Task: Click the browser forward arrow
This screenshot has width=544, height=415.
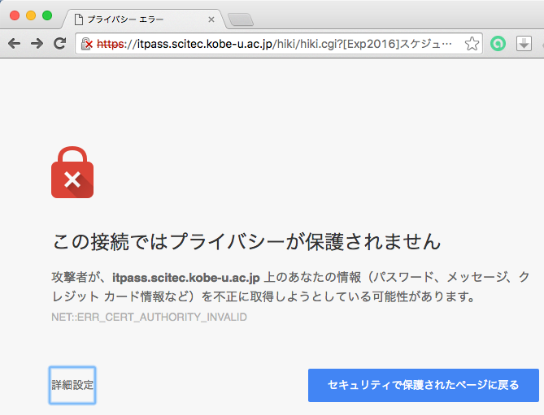Action: pyautogui.click(x=37, y=44)
